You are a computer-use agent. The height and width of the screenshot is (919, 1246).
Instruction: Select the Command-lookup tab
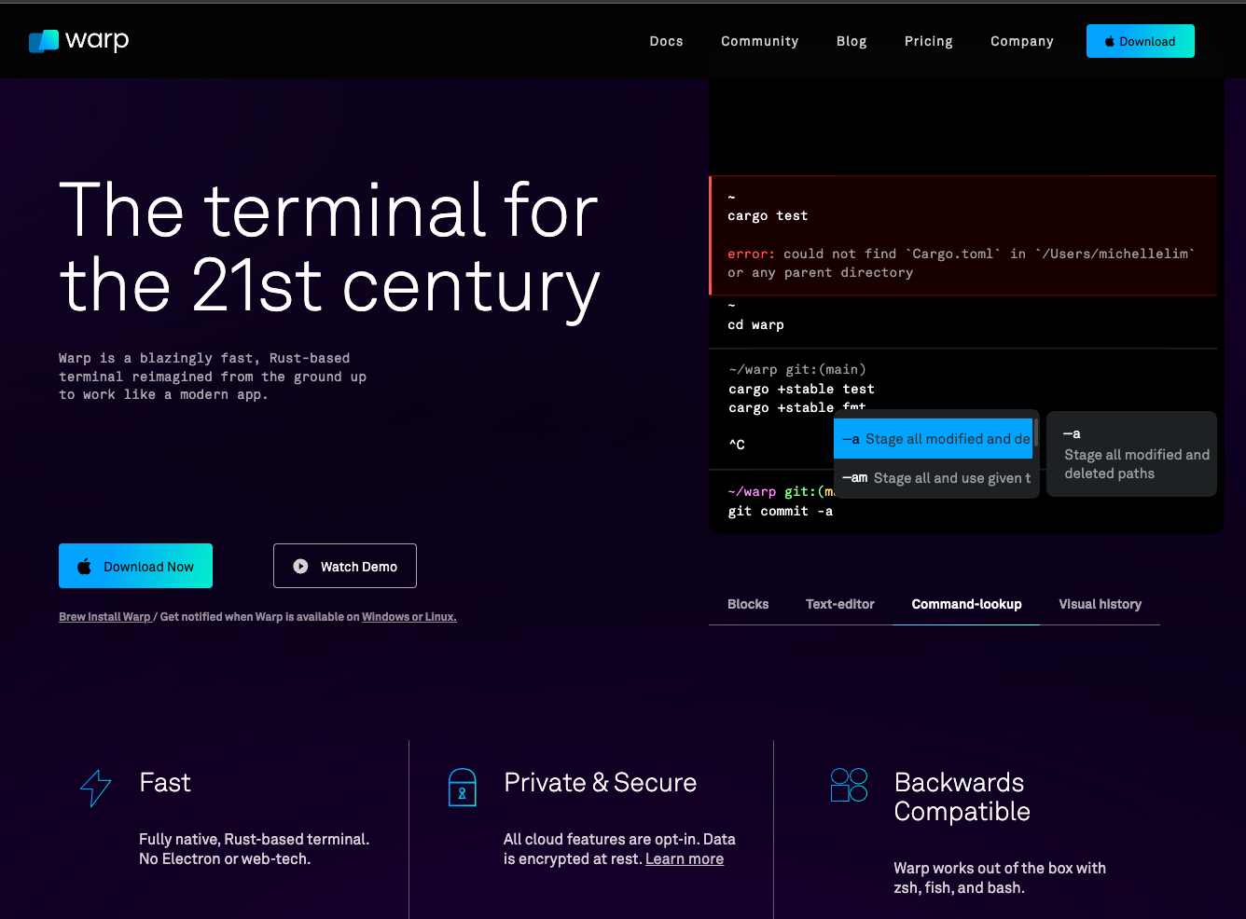(966, 604)
